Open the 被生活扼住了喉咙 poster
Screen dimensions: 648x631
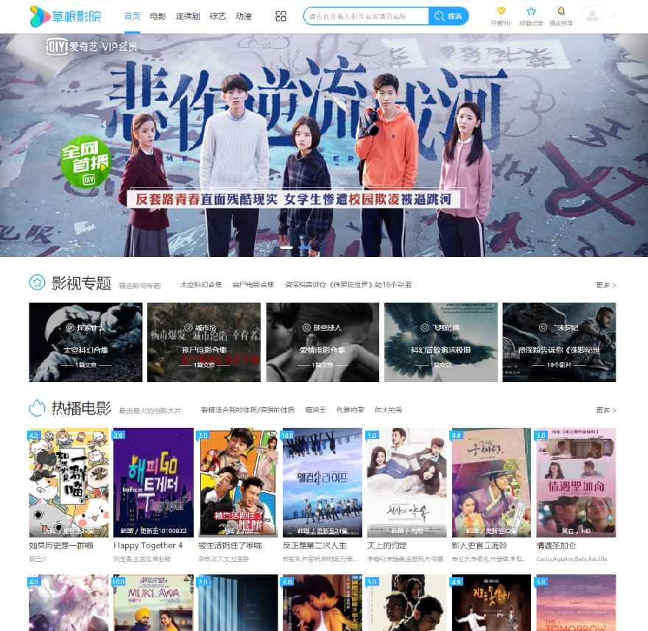238,483
